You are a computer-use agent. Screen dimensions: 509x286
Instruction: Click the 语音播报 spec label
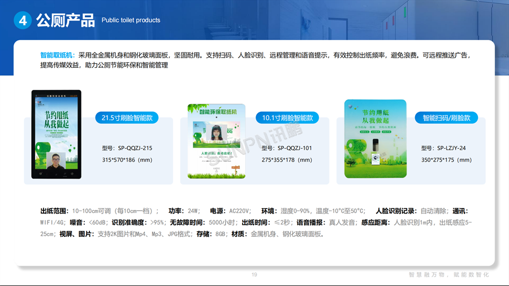(x=312, y=223)
